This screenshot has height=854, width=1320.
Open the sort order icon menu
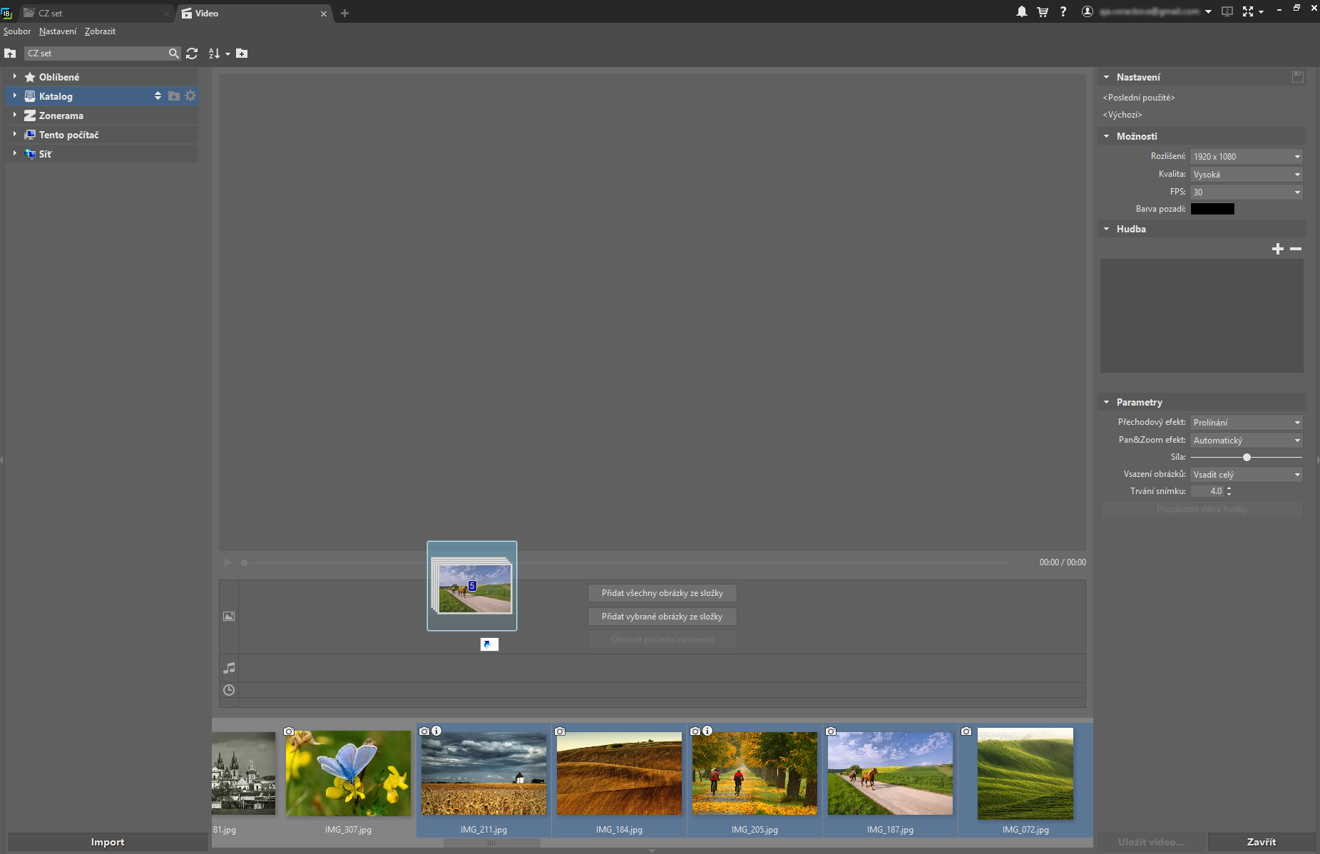(218, 53)
